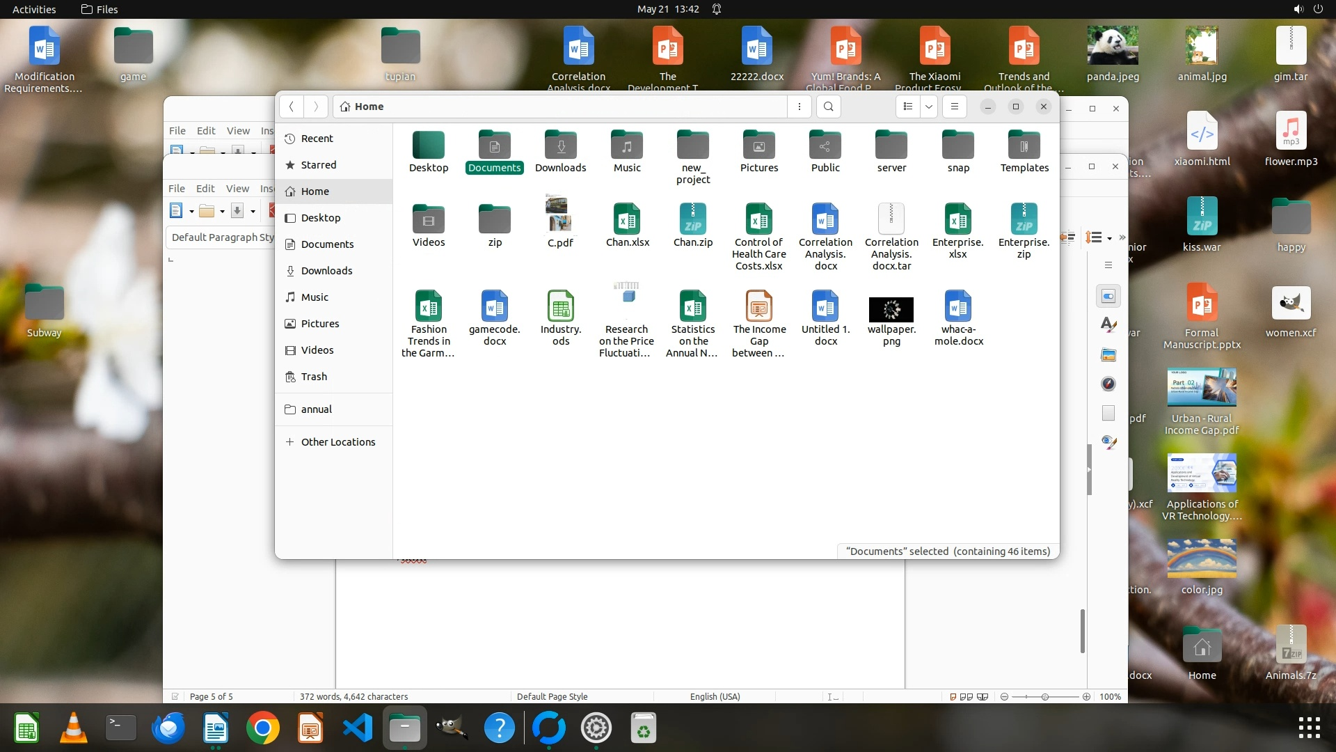Open the Default Paragraph Style combo box

(x=221, y=237)
